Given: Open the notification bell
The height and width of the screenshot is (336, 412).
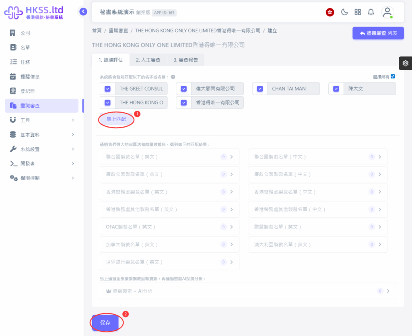Looking at the screenshot, I should click(371, 12).
